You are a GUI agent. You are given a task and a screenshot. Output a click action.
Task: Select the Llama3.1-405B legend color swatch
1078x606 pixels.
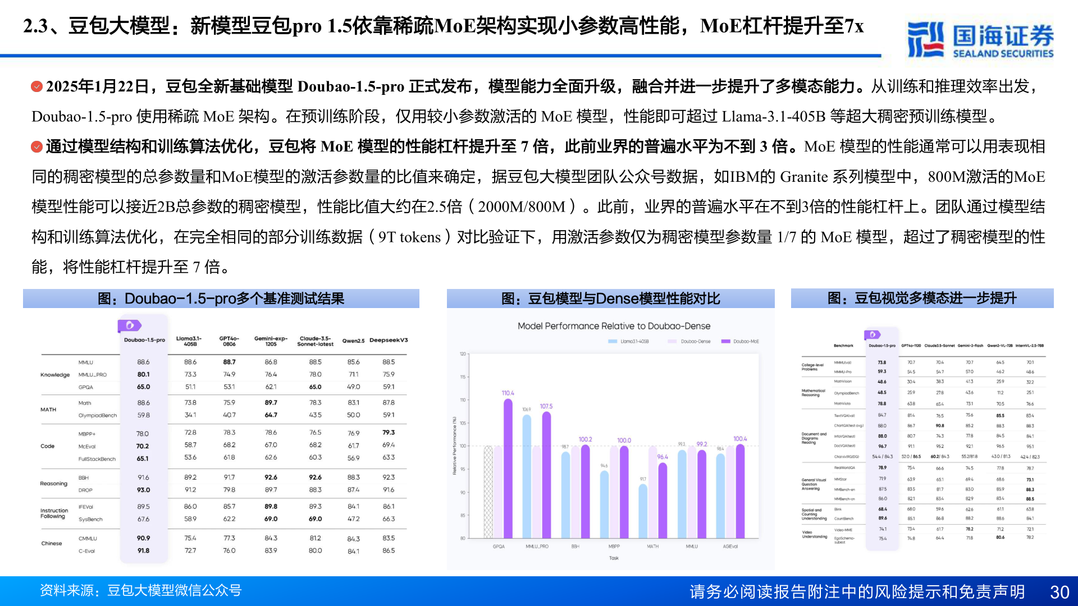click(x=613, y=341)
